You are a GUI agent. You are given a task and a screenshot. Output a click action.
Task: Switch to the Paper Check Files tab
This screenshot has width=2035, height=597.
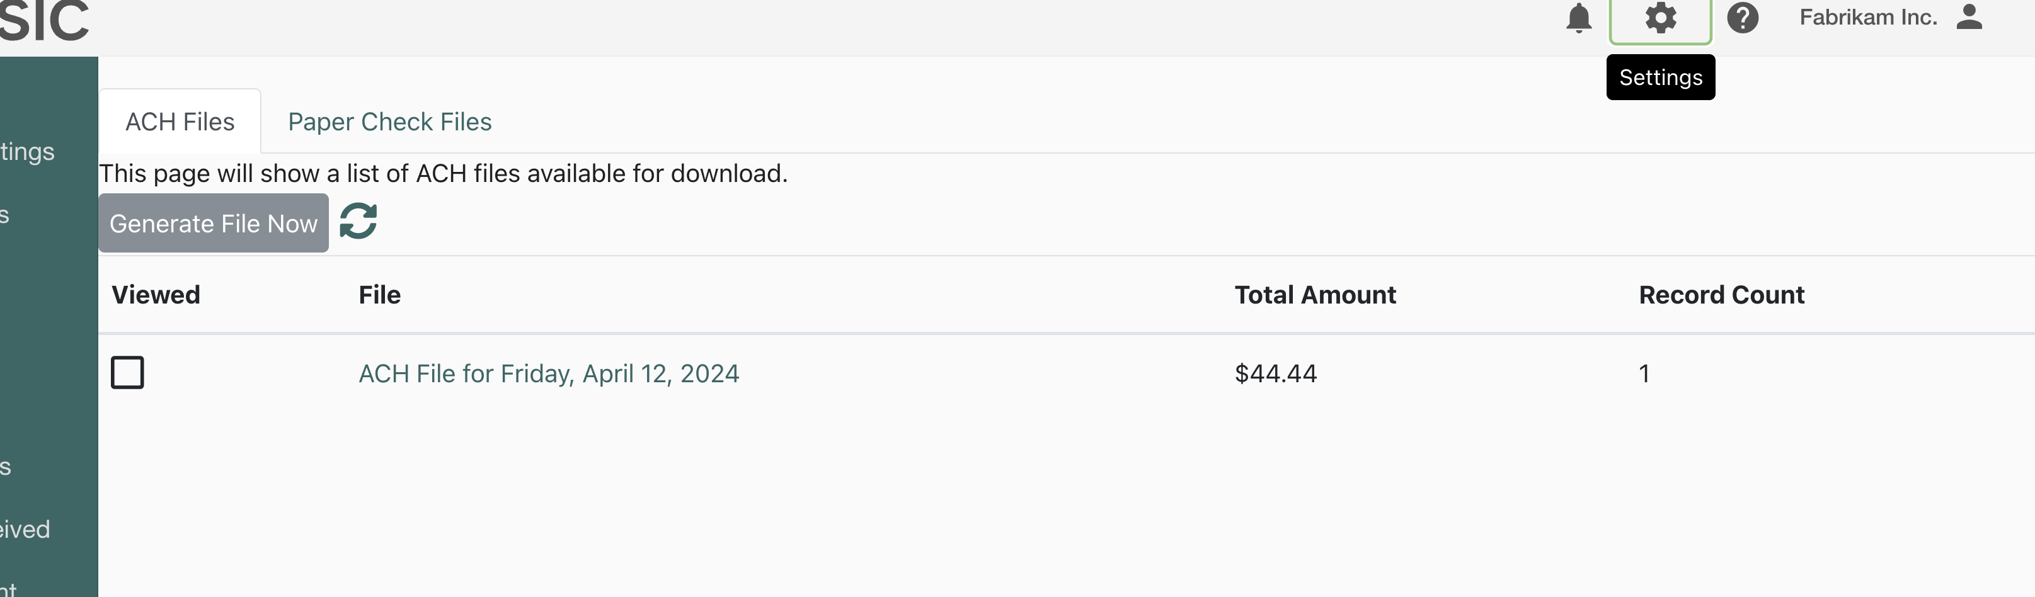(x=389, y=122)
